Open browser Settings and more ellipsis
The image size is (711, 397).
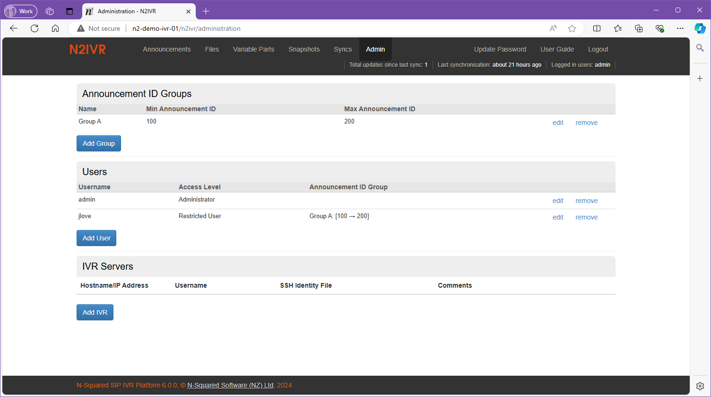pyautogui.click(x=680, y=28)
